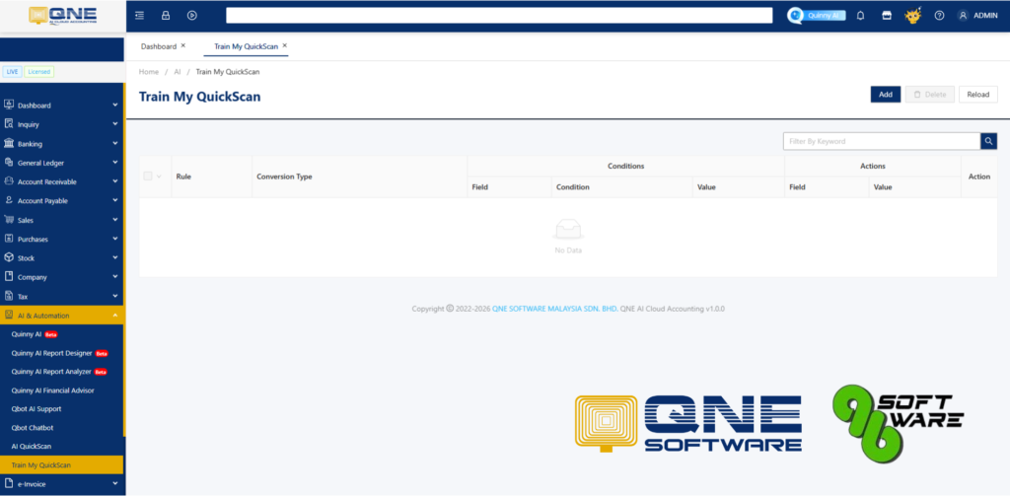
Task: Click the Add button
Action: [886, 94]
